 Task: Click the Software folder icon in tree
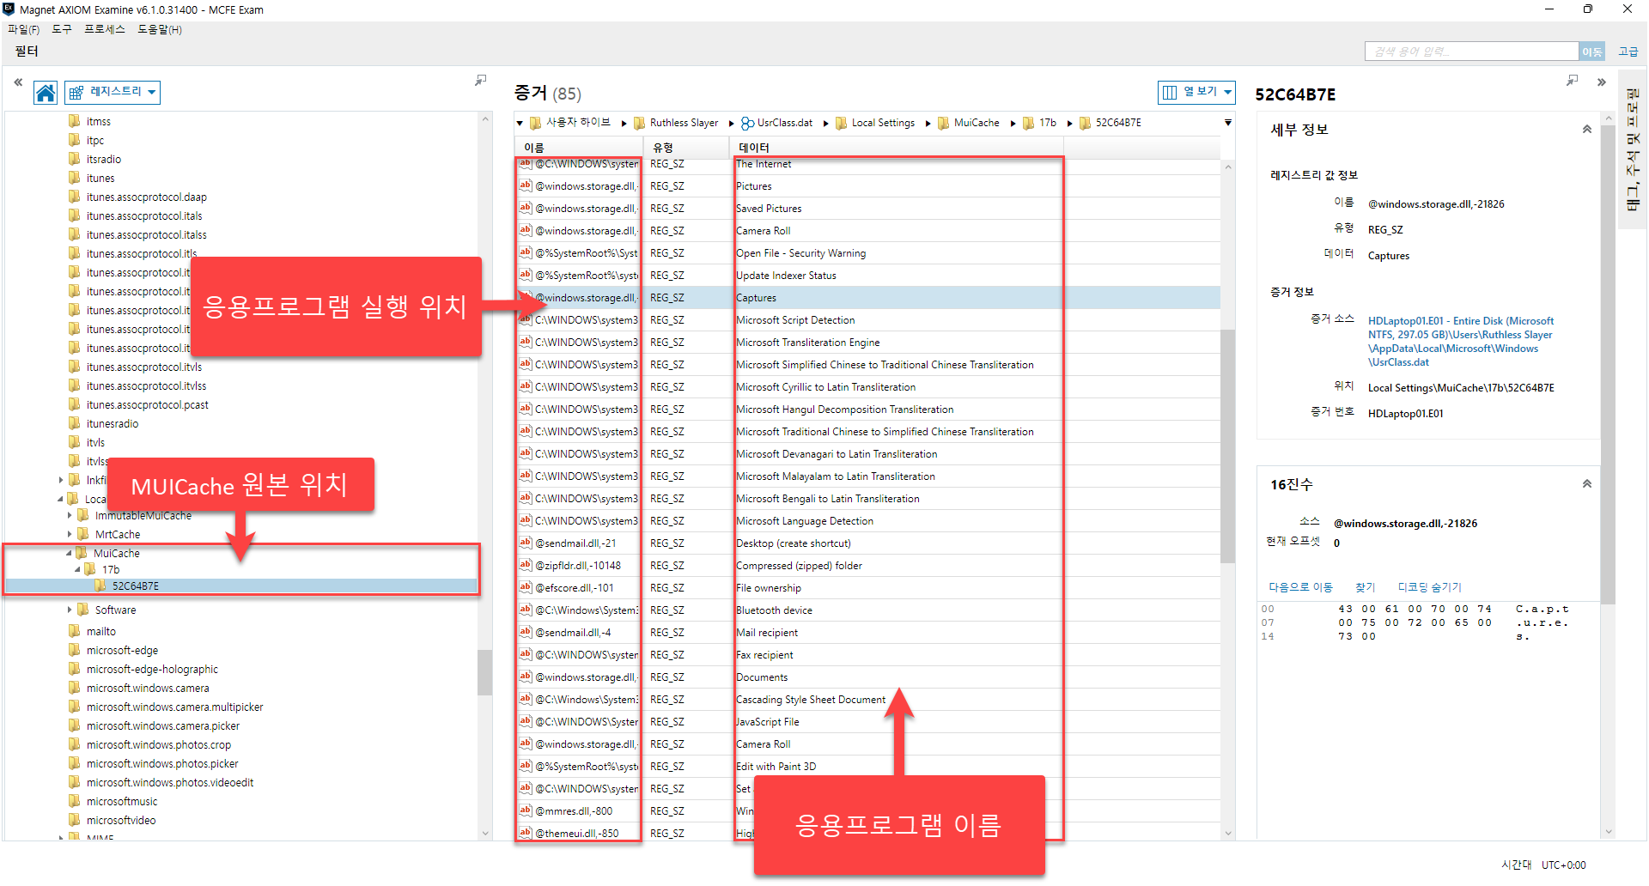tap(83, 610)
